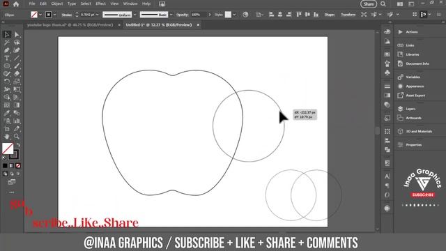
Task: Click Style swatch in control bar
Action: coord(228,15)
